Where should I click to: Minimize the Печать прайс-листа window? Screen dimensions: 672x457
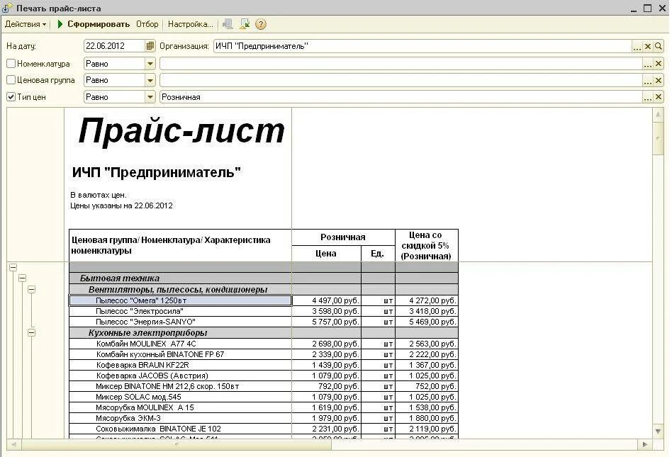634,9
